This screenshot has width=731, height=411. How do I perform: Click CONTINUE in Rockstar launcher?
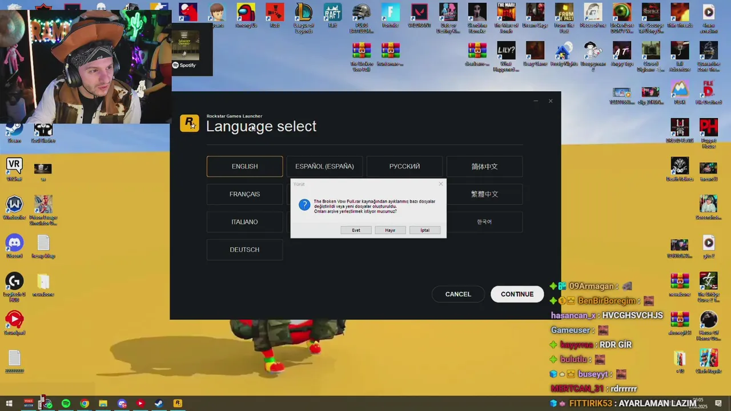517,294
